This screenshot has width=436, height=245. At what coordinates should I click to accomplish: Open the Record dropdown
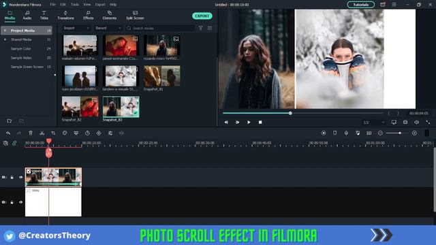click(108, 28)
